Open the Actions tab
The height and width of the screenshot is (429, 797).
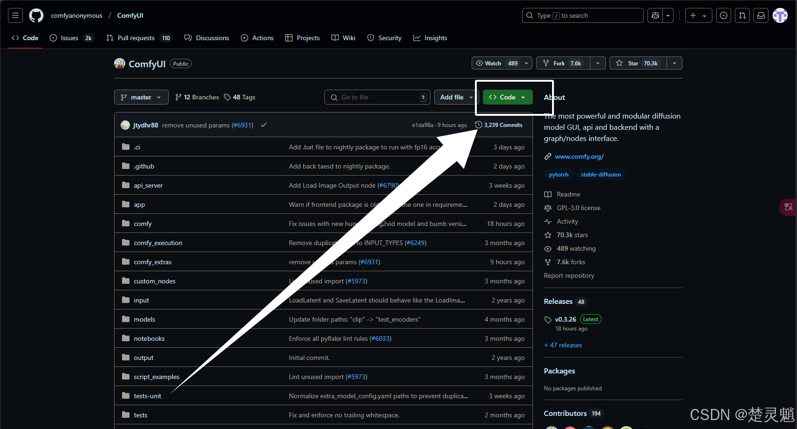point(257,38)
